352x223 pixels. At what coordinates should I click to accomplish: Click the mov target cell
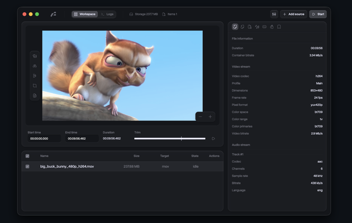[165, 166]
